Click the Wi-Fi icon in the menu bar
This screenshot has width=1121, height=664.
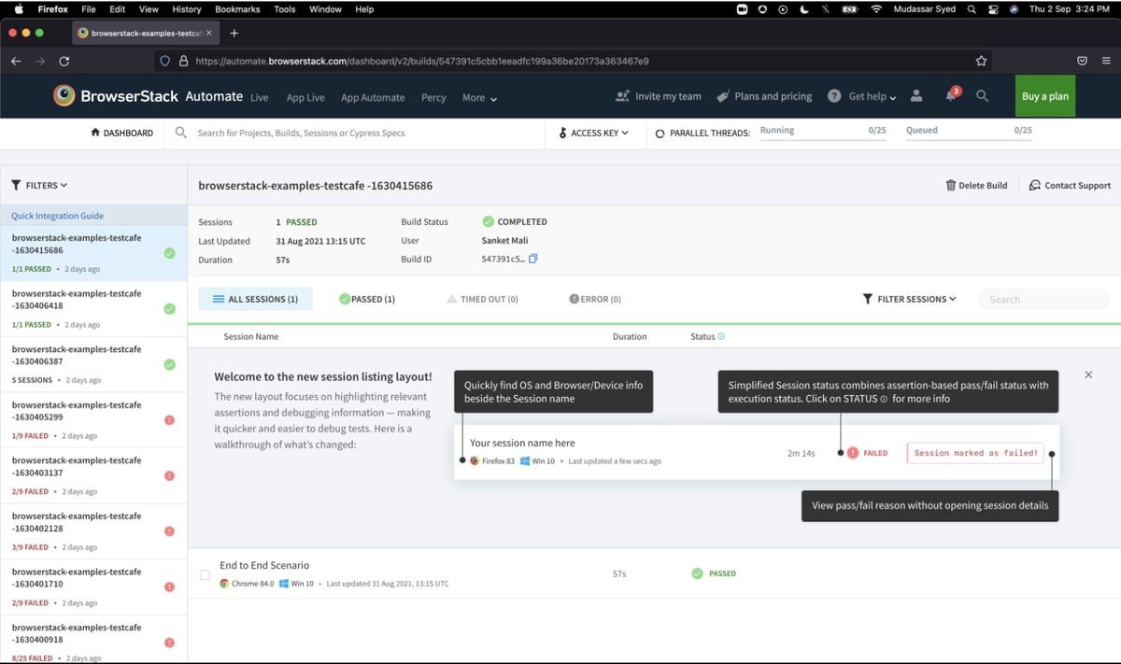pos(876,9)
